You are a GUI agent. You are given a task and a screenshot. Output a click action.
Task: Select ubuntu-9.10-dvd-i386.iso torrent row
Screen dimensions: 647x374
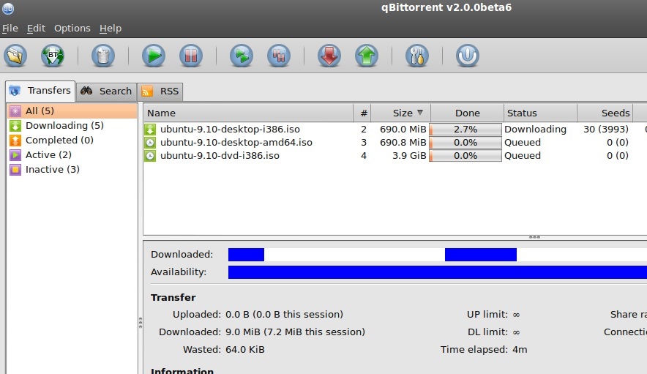220,155
